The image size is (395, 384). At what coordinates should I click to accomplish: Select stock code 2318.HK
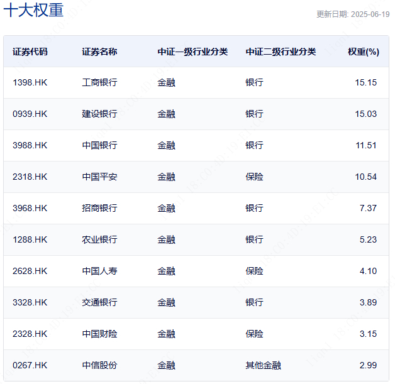pos(30,177)
